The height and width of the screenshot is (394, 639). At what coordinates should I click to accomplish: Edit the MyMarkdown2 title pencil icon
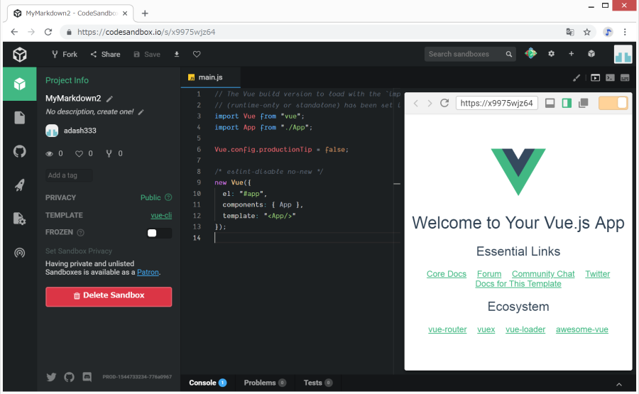pyautogui.click(x=110, y=99)
